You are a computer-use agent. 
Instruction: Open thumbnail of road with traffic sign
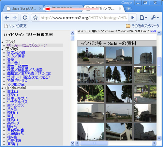tap(91, 55)
